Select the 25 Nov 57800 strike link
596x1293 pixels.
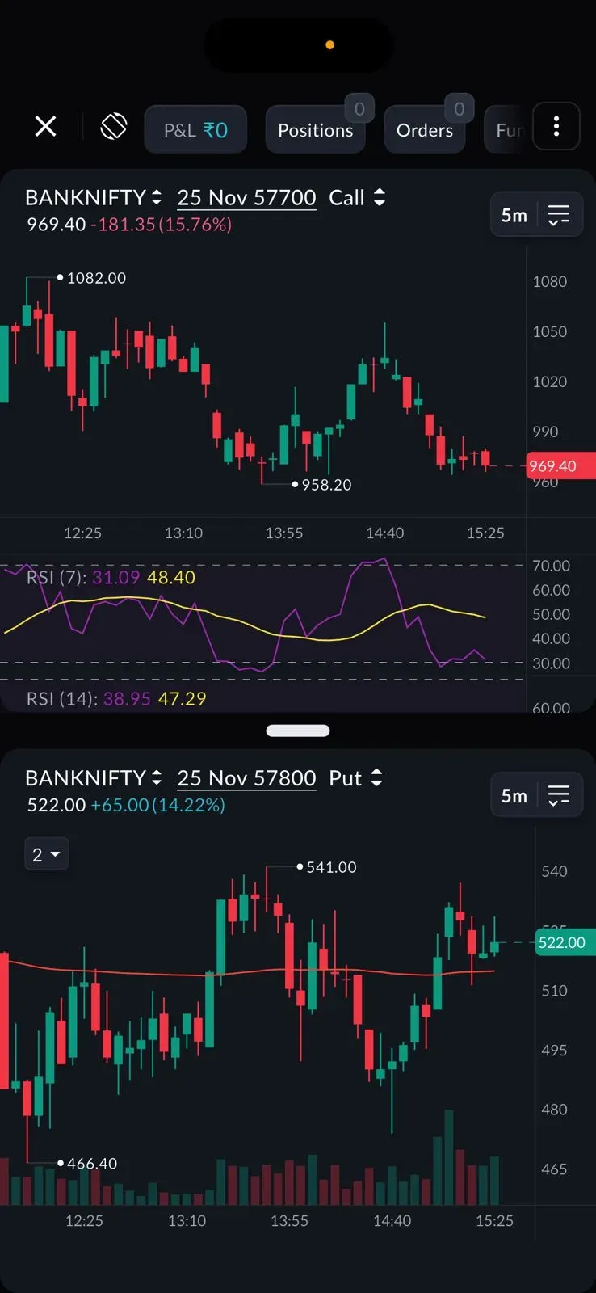[x=246, y=778]
